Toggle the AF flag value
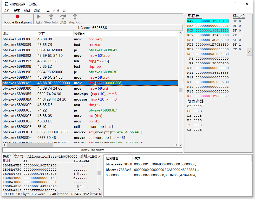The image size is (255, 199). [x=240, y=40]
